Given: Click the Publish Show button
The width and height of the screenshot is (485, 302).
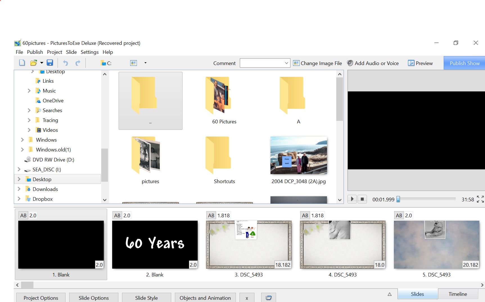Looking at the screenshot, I should tap(464, 63).
